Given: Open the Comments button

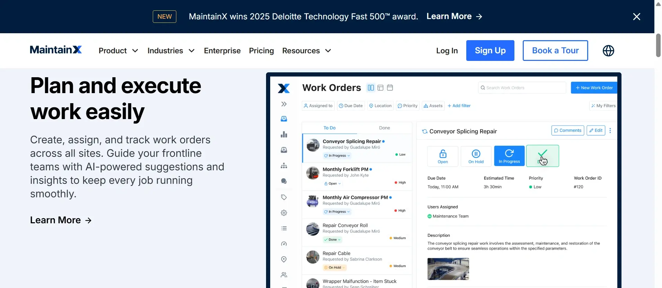Looking at the screenshot, I should pos(567,130).
